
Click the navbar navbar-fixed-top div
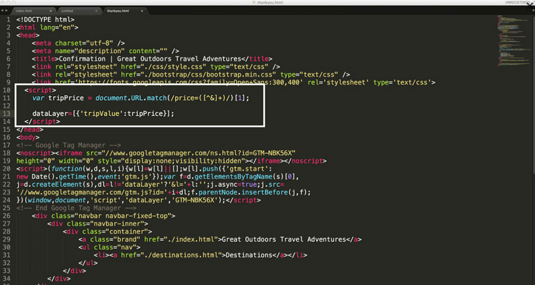point(104,216)
